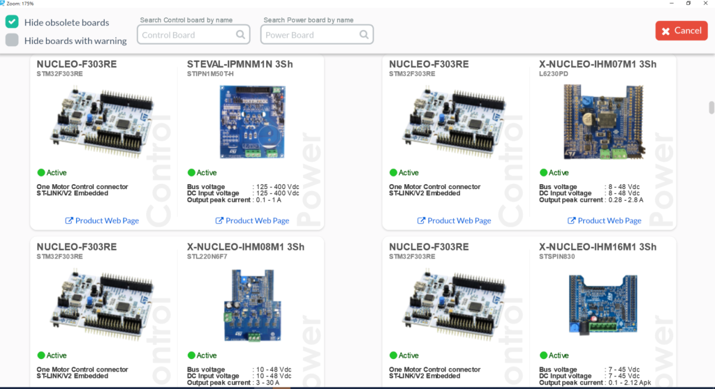The width and height of the screenshot is (715, 389).
Task: Click the magnifier icon in Control Board search
Action: (240, 35)
